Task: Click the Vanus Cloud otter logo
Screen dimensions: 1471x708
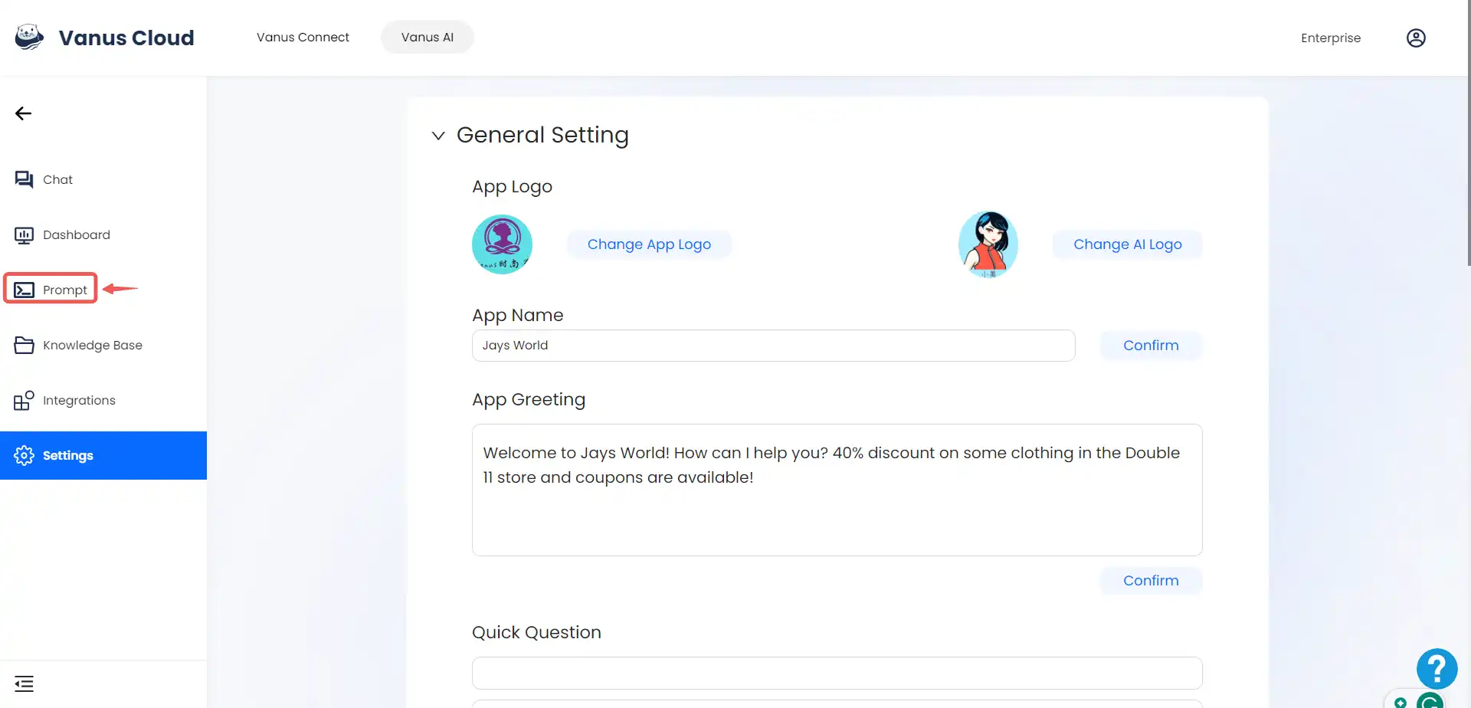Action: 29,37
